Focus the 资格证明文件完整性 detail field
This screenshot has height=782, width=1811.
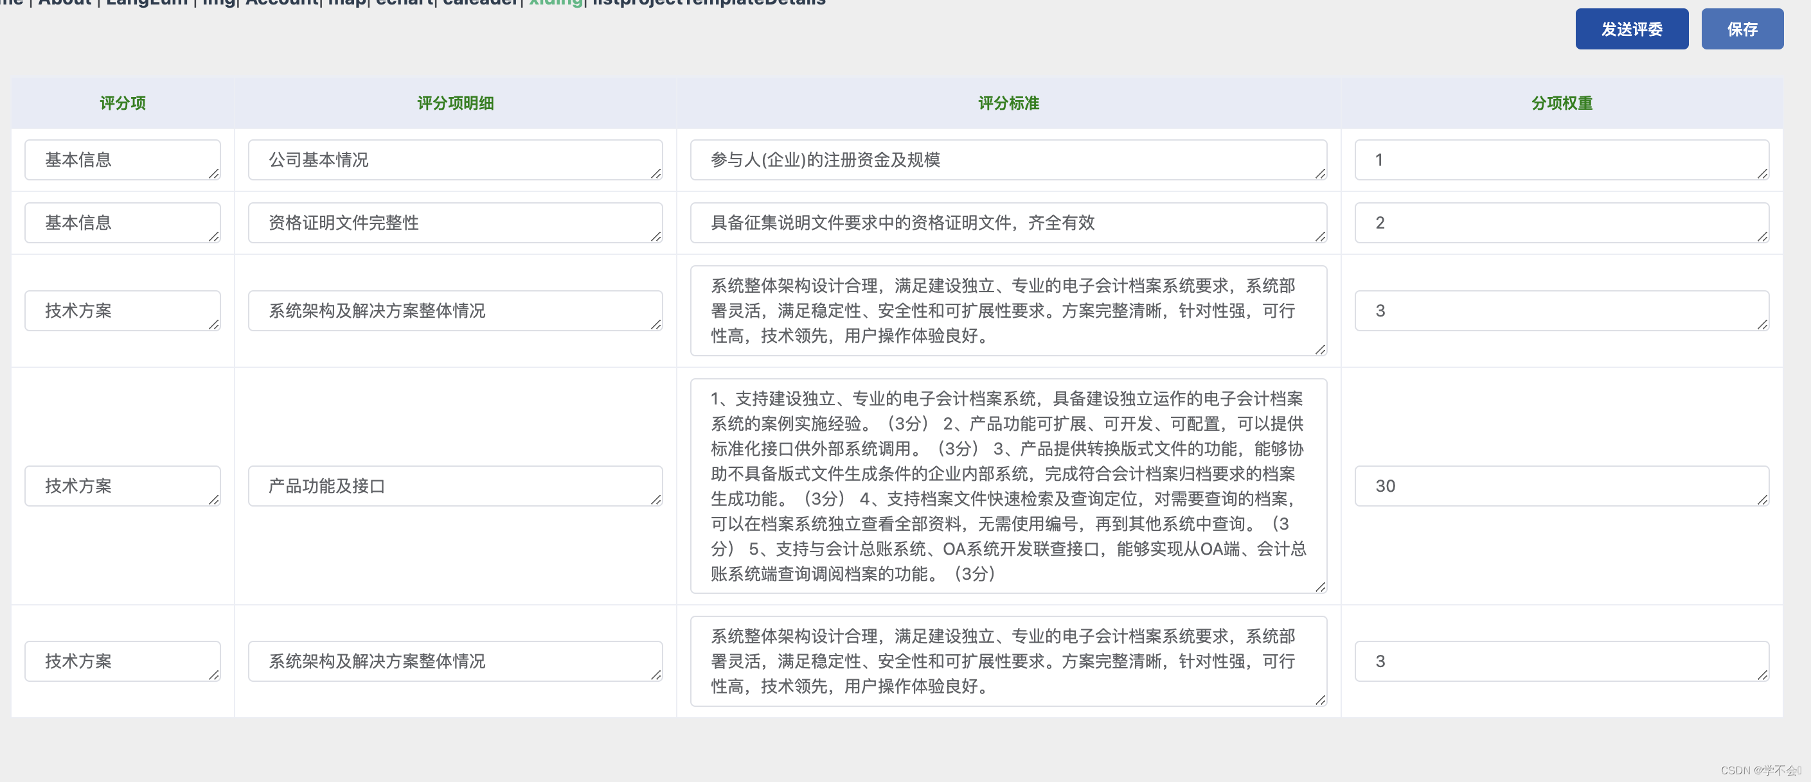tap(455, 223)
